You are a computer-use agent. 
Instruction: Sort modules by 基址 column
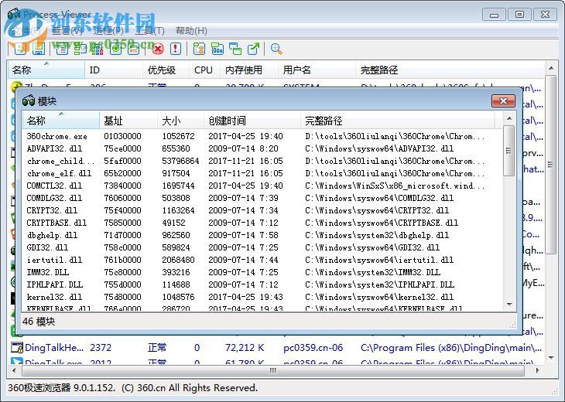128,120
